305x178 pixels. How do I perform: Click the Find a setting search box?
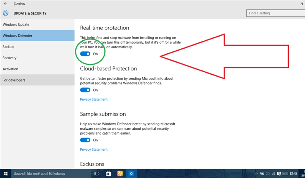coord(274,13)
